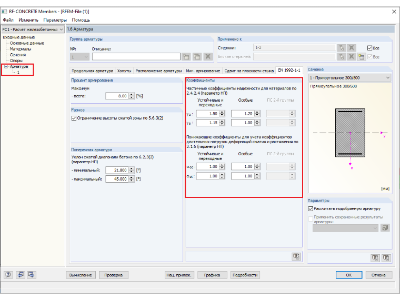The width and height of the screenshot is (400, 300).
Task: Open saved reinforcement results icon button
Action: 385,227
